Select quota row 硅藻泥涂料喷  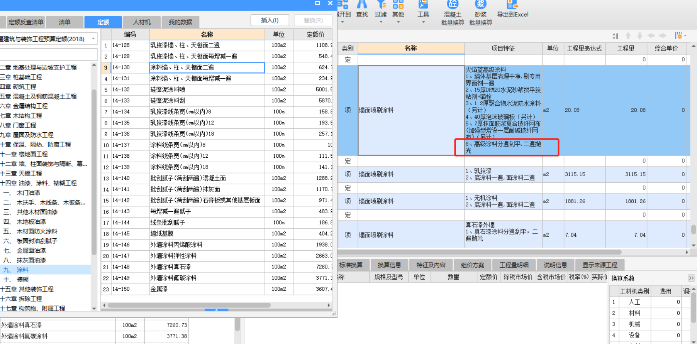coord(217,89)
